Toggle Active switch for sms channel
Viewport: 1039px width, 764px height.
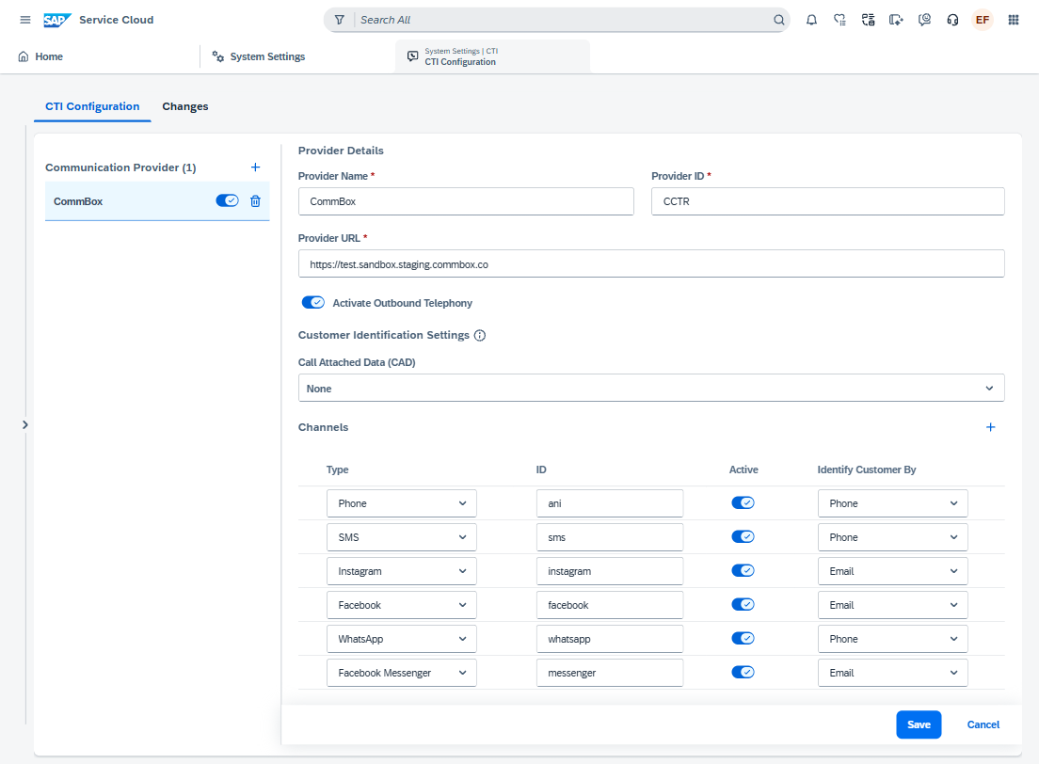click(743, 536)
